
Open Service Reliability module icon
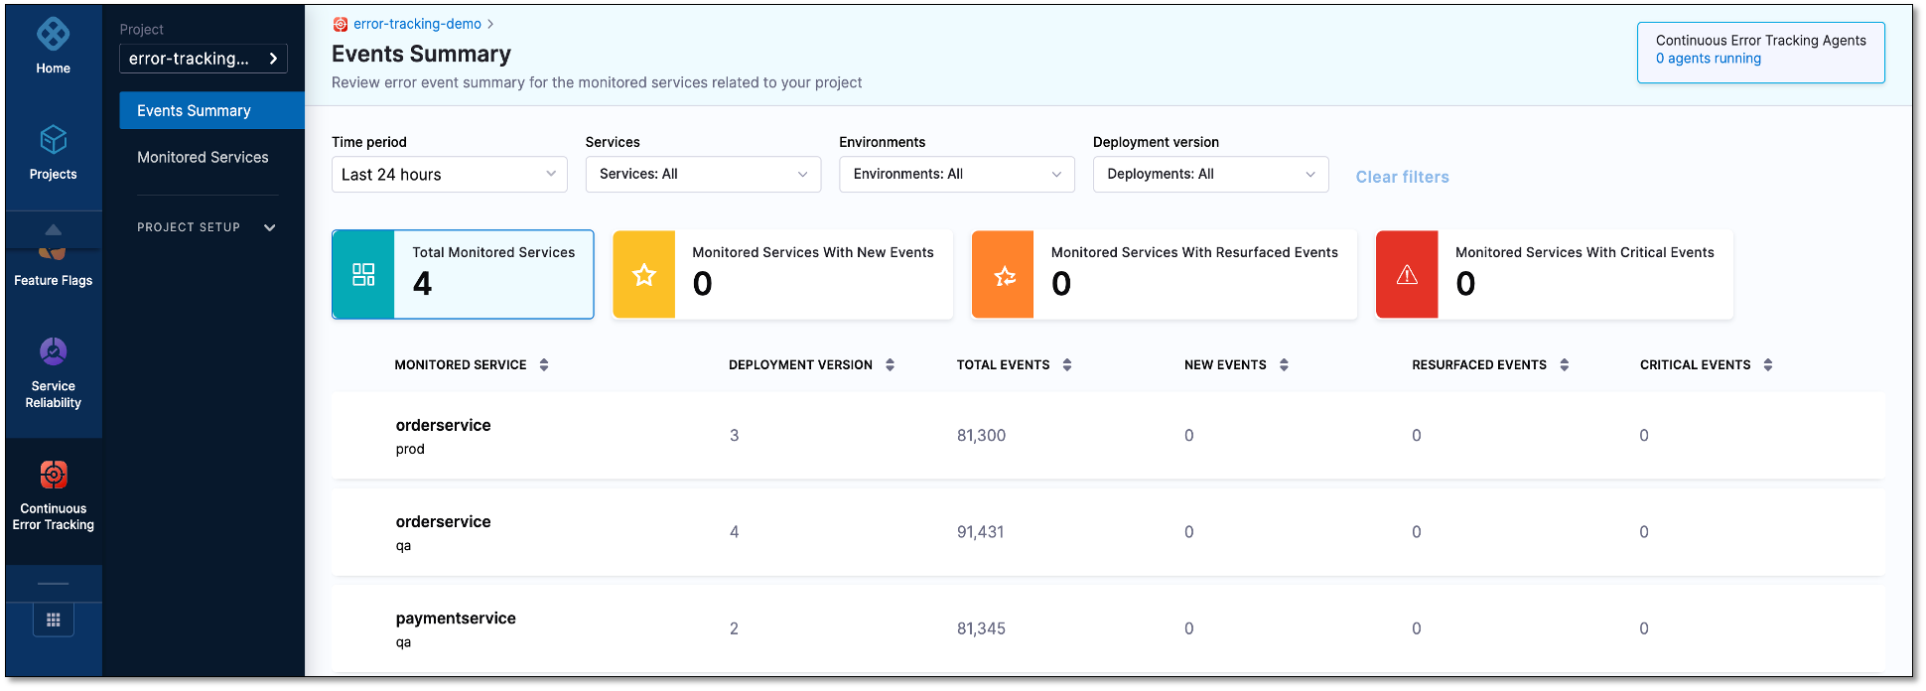coord(53,352)
